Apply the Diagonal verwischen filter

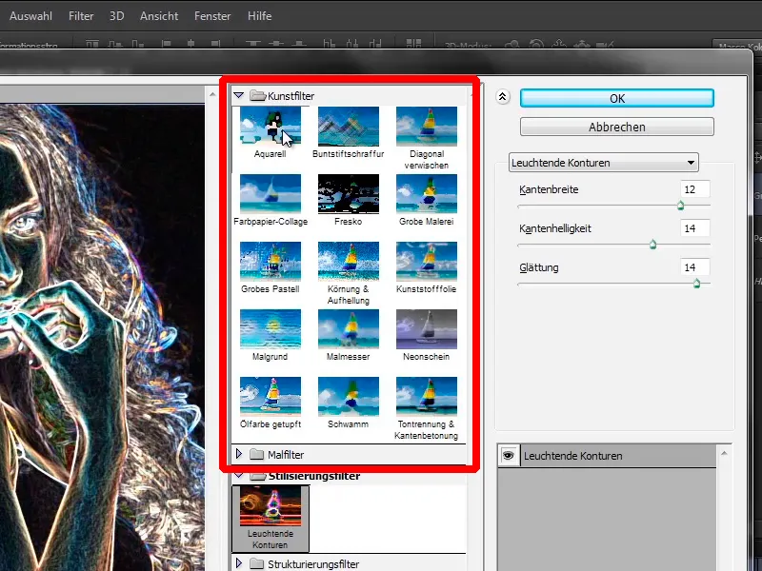tap(427, 127)
